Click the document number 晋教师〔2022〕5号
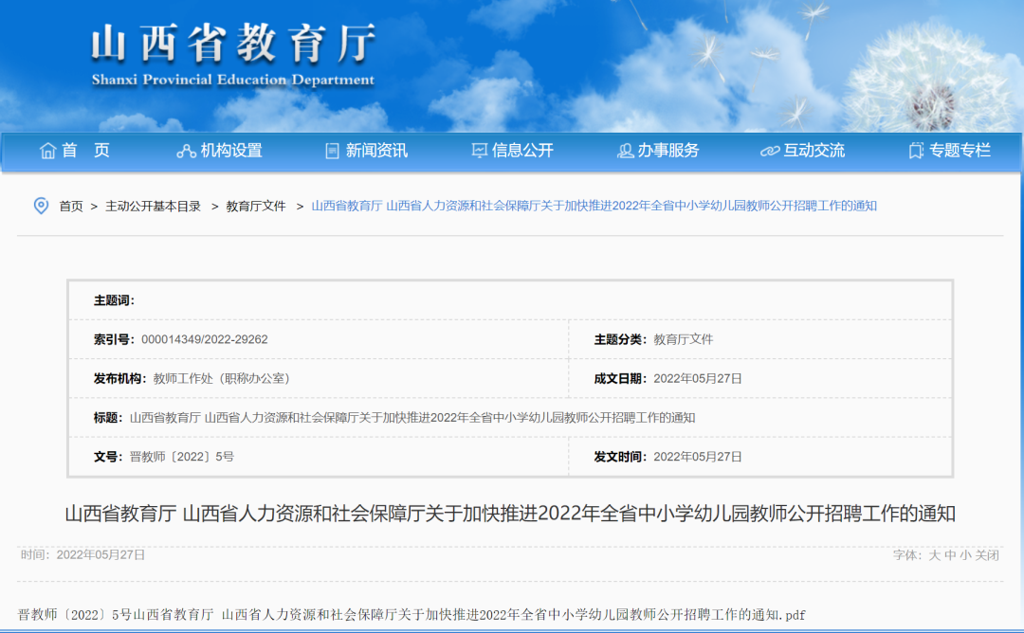Image resolution: width=1024 pixels, height=633 pixels. point(181,457)
